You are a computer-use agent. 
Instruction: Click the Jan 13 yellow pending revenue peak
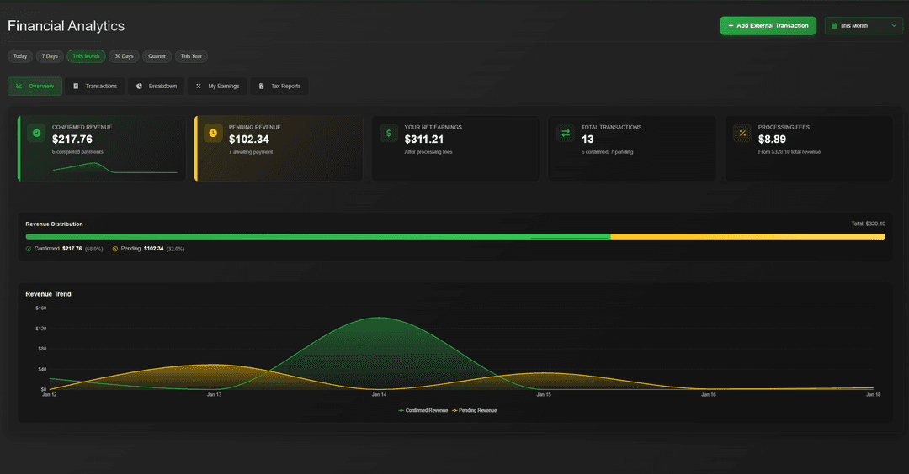pos(214,365)
